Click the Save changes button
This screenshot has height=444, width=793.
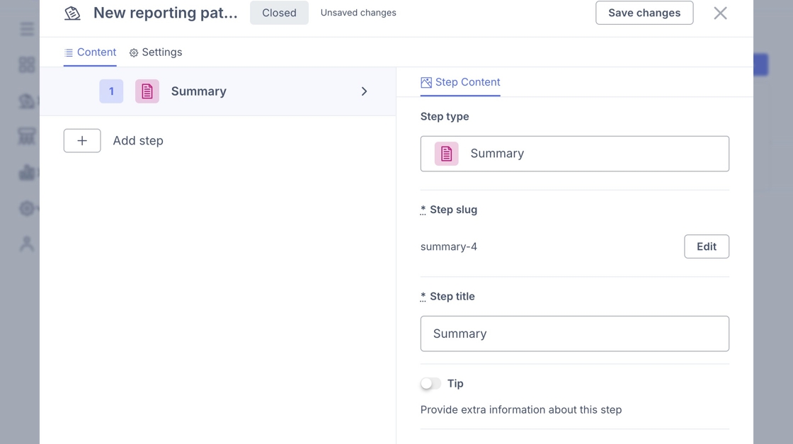point(644,13)
